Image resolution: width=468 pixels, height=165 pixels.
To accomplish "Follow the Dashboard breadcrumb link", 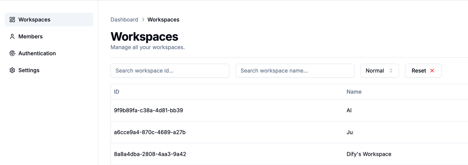I will (124, 20).
